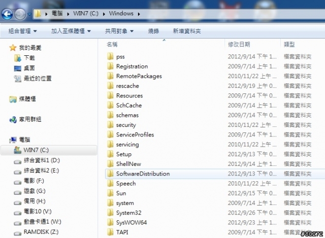Expand the arrow after 電腦 breadcrumb
Image resolution: width=325 pixels, height=238 pixels.
[68, 14]
